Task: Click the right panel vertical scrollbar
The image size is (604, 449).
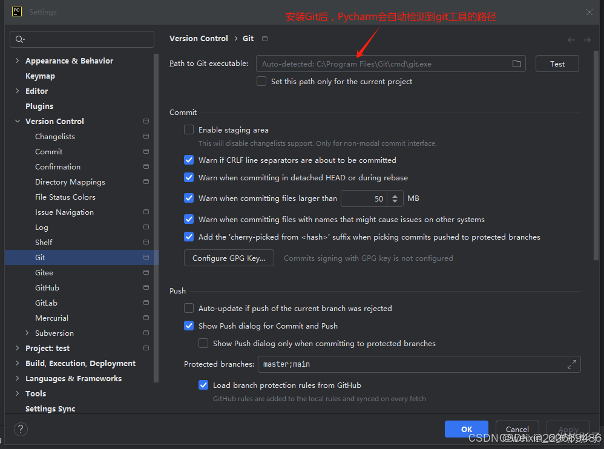Action: click(596, 156)
